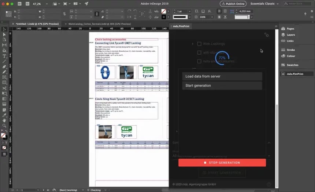Select the Free Transform tool
Screen dimensions: 315x192
(4, 93)
